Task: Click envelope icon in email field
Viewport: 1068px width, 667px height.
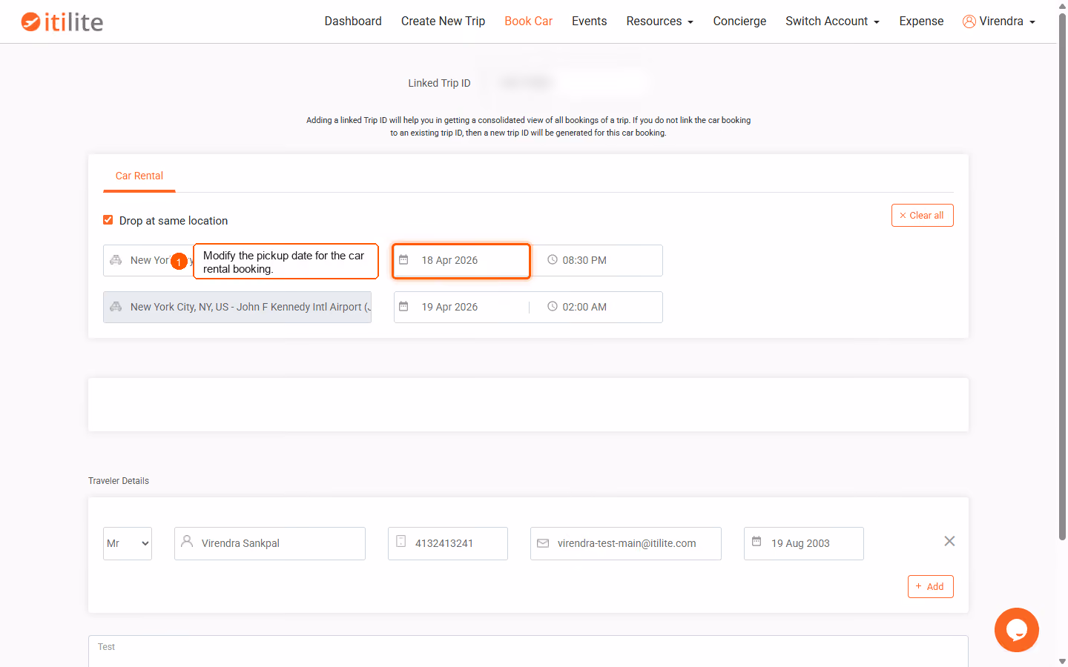Action: [x=543, y=543]
